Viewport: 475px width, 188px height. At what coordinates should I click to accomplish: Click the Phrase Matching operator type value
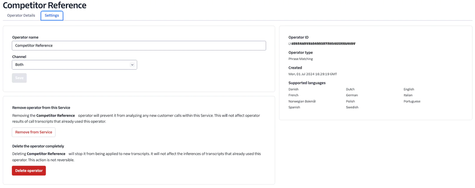(300, 59)
